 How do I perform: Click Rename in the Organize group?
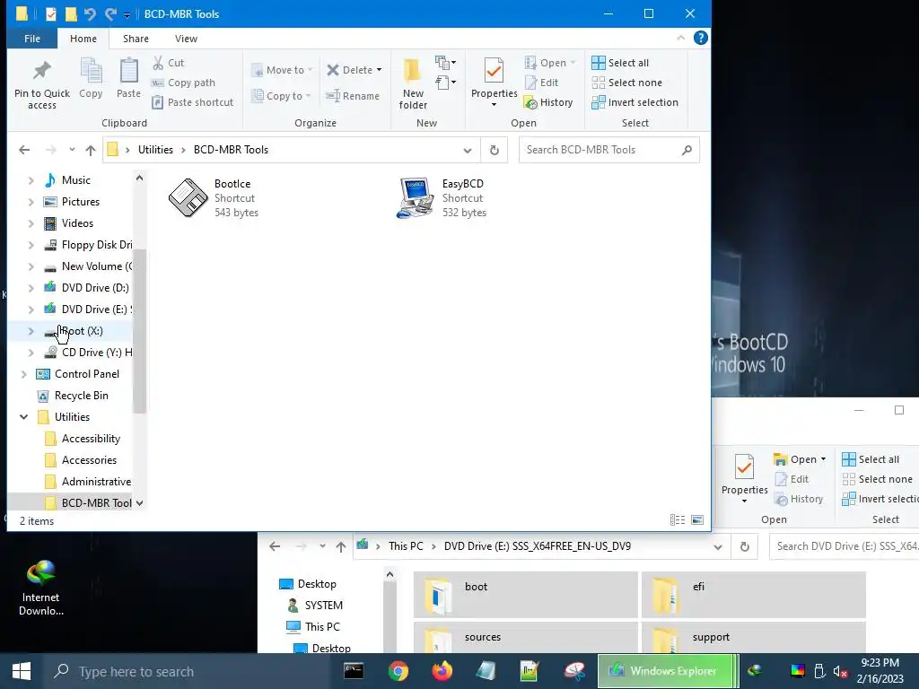click(353, 95)
